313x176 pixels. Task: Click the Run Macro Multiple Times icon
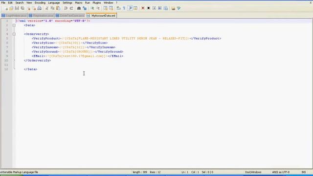click(160, 8)
